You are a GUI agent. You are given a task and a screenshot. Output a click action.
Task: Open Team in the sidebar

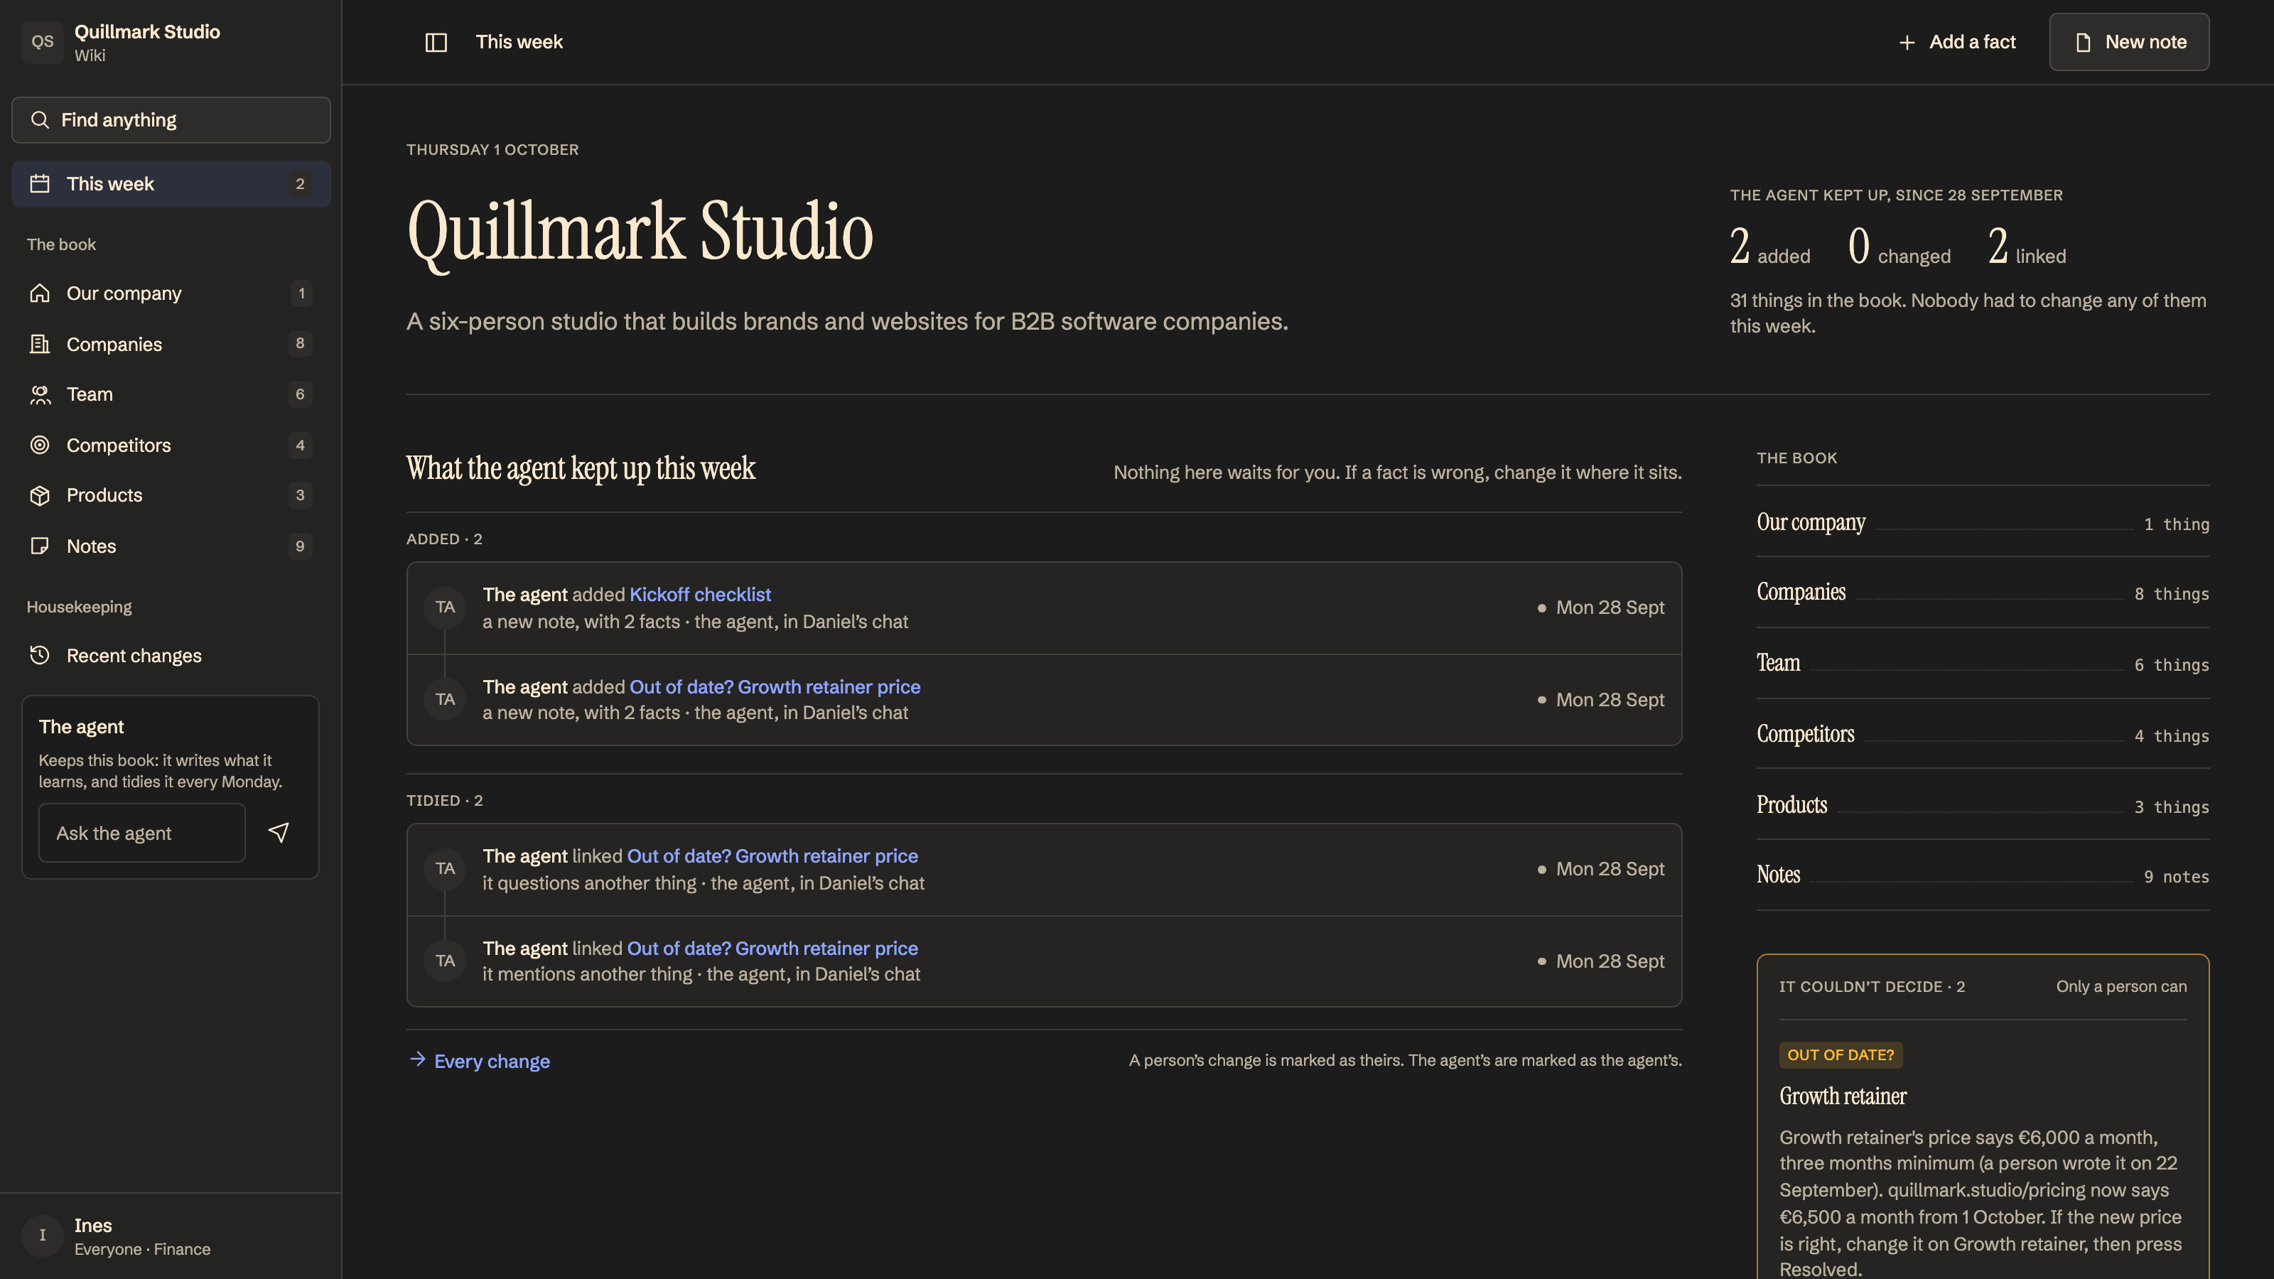click(171, 394)
